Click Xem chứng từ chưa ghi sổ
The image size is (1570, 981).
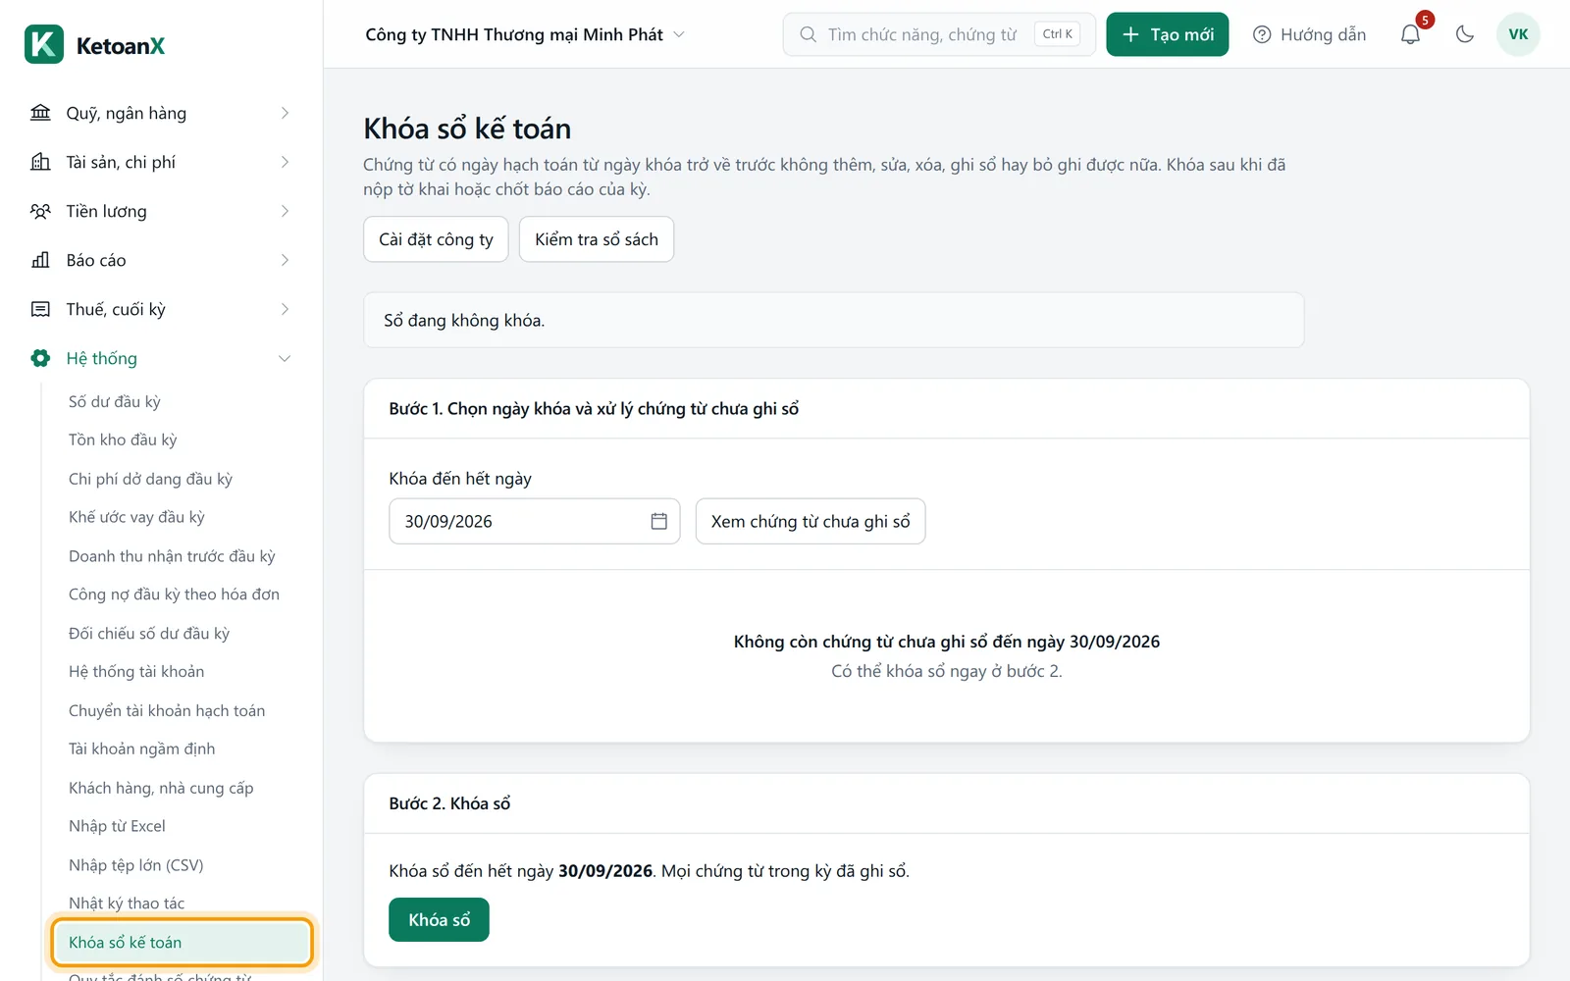(811, 521)
